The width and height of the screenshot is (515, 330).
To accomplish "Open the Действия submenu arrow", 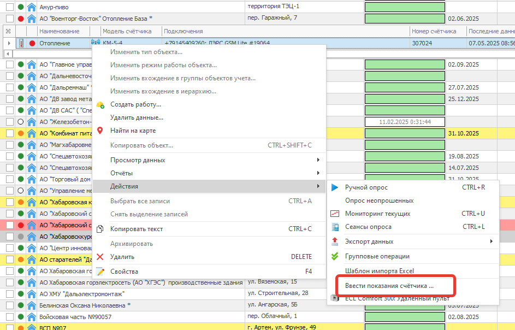I will tap(318, 186).
